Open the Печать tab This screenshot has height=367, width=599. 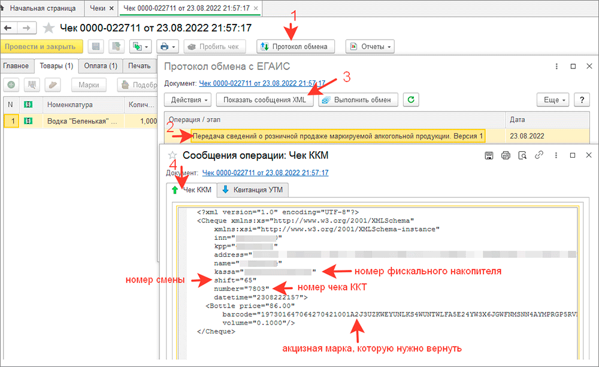140,66
